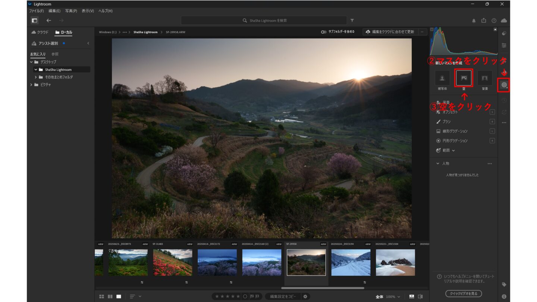Collapse the left sidebar with chevron
537x302 pixels.
pyautogui.click(x=88, y=43)
